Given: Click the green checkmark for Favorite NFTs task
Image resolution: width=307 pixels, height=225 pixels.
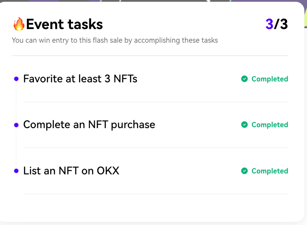Looking at the screenshot, I should pos(244,79).
